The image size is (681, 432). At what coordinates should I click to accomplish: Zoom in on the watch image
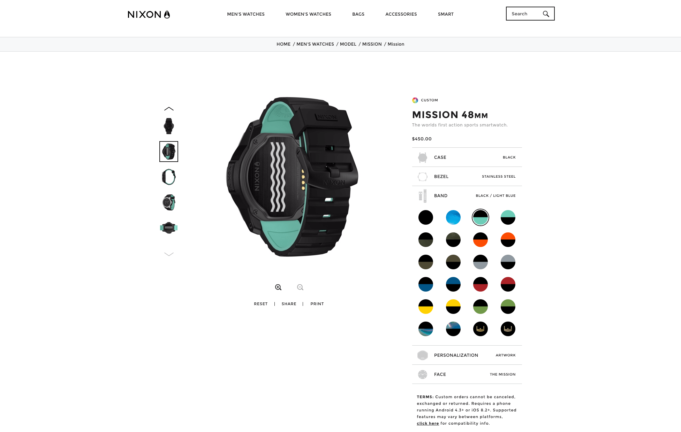[x=278, y=287]
